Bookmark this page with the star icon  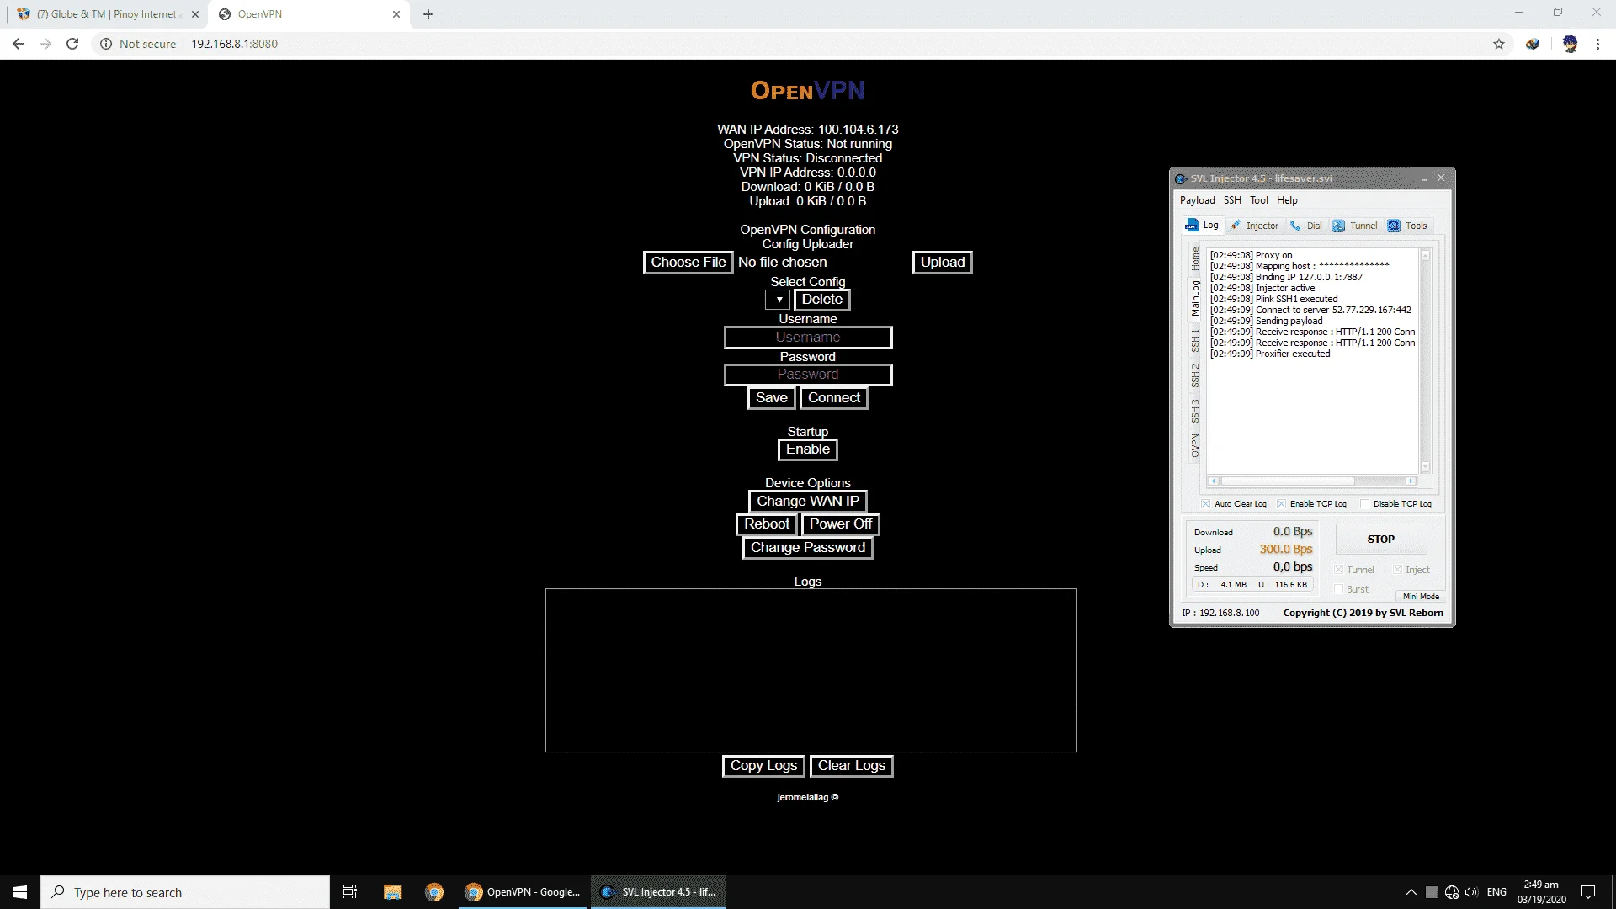click(x=1499, y=44)
